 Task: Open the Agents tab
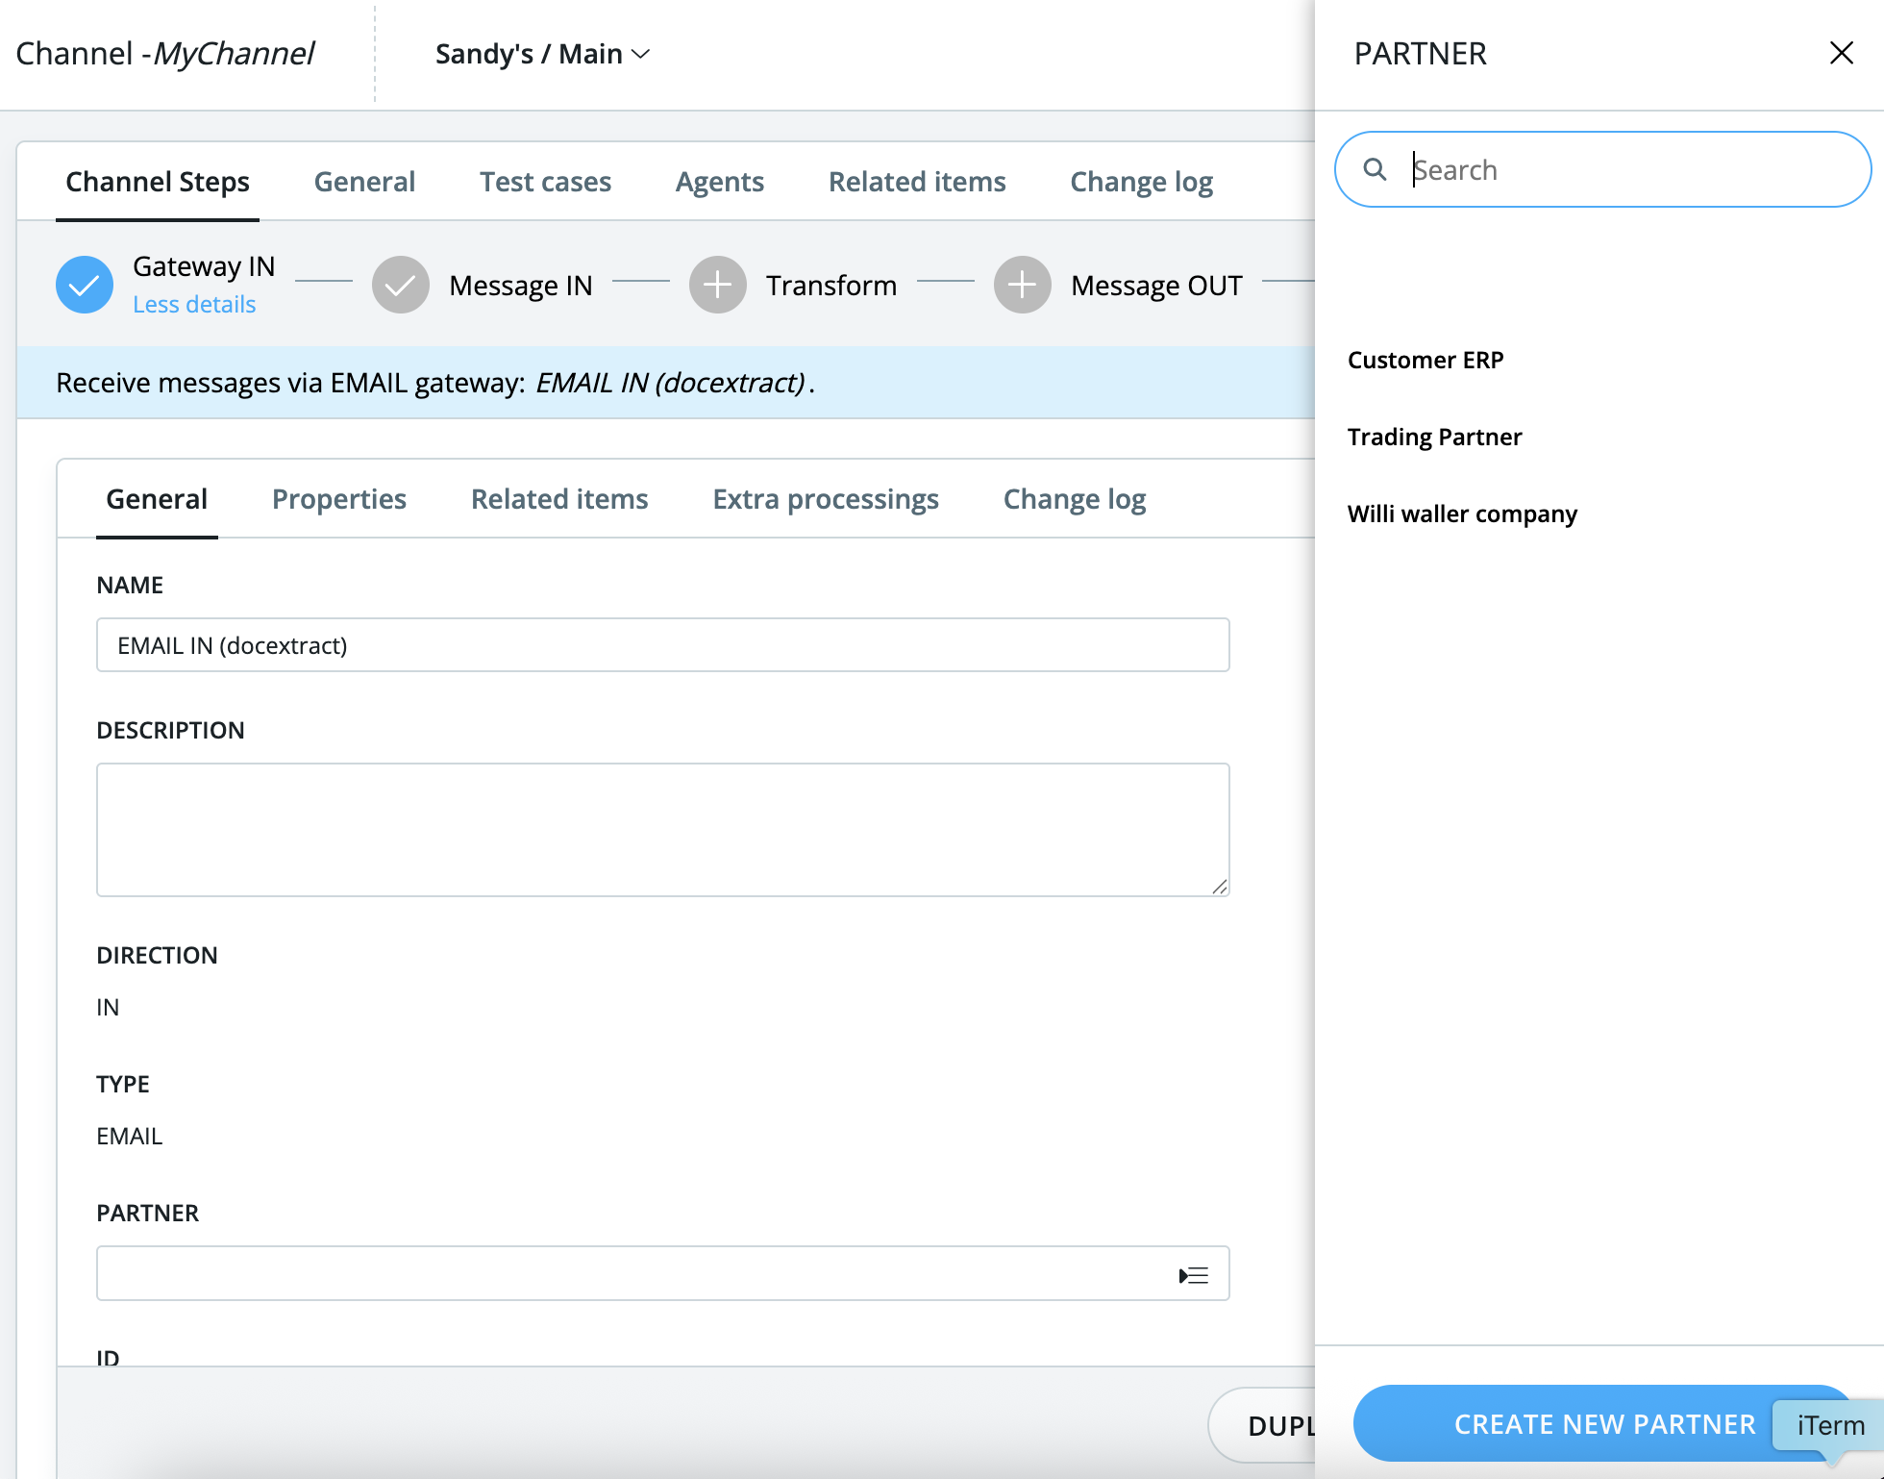pyautogui.click(x=719, y=182)
